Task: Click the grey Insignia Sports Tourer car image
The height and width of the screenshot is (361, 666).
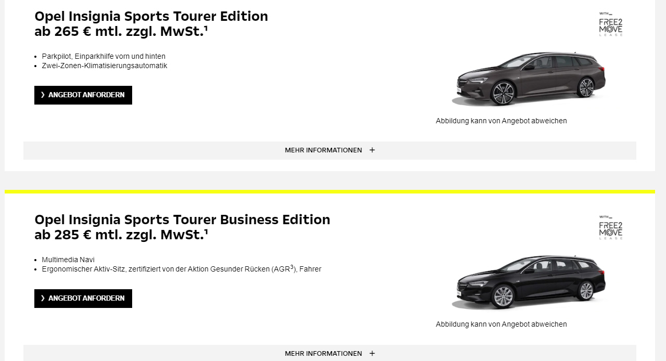Action: tap(530, 79)
